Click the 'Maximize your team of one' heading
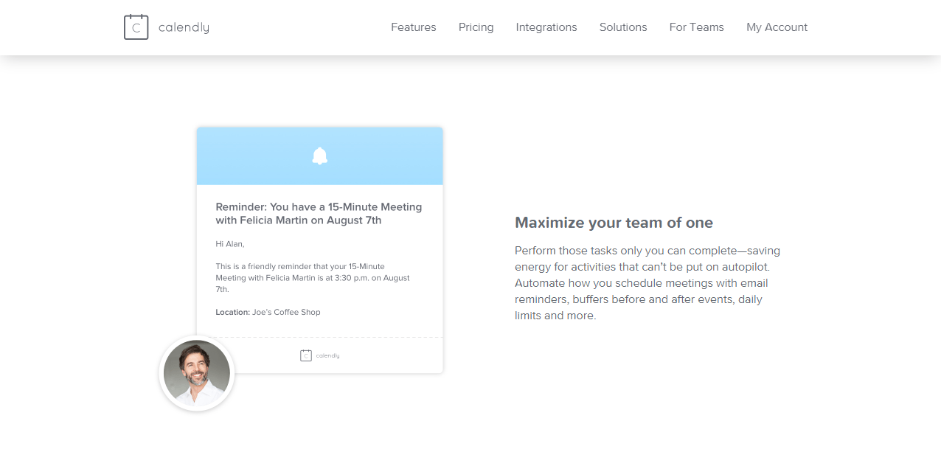Viewport: 941px width, 466px height. pos(614,223)
